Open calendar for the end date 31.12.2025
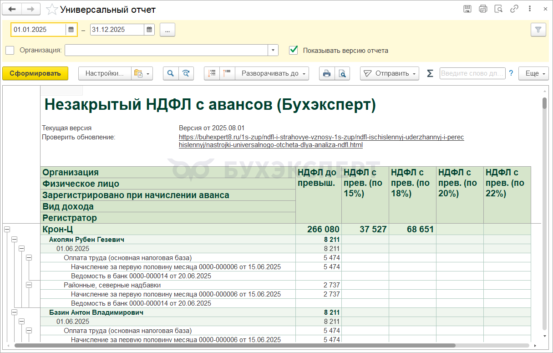Viewport: 553px width, 353px height. pos(149,30)
